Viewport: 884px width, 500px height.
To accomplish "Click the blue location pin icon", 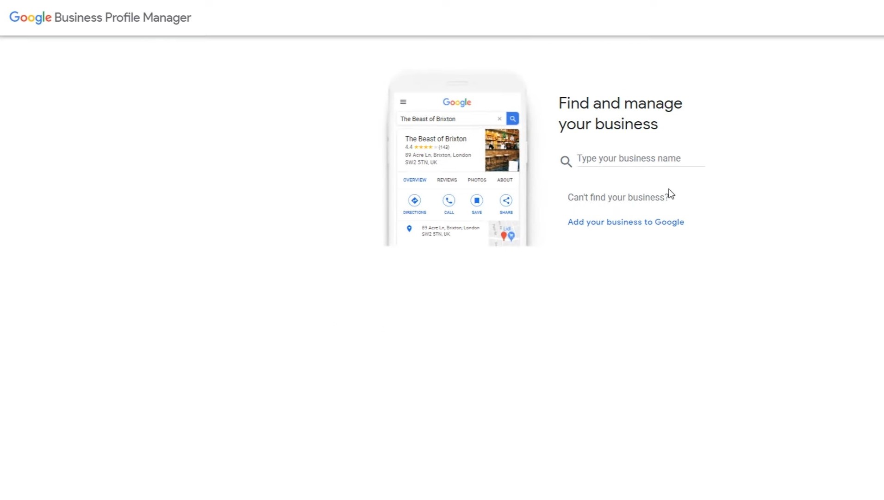I will pos(409,229).
